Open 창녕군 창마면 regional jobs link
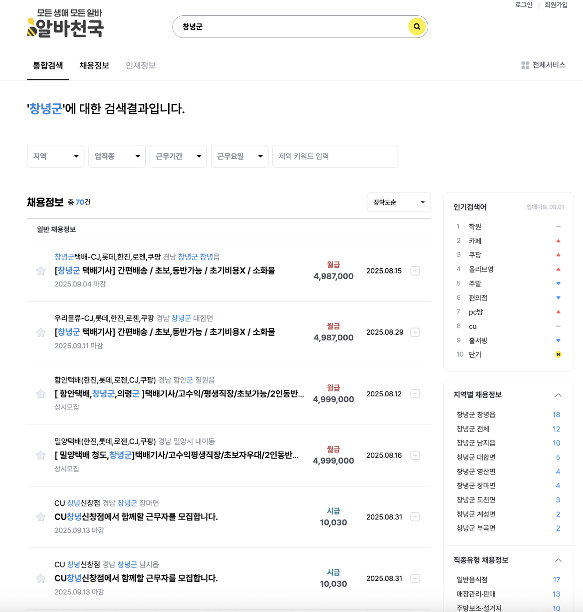Viewport: 583px width, 612px height. pos(475,485)
